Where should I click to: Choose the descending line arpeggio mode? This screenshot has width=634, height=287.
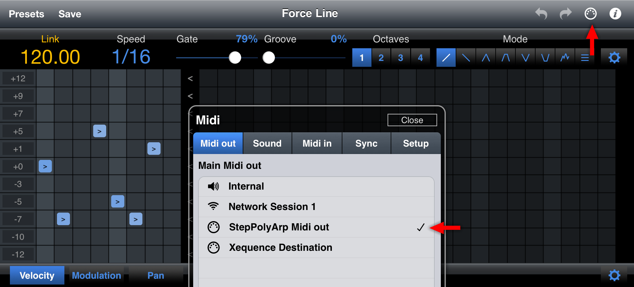pyautogui.click(x=466, y=58)
